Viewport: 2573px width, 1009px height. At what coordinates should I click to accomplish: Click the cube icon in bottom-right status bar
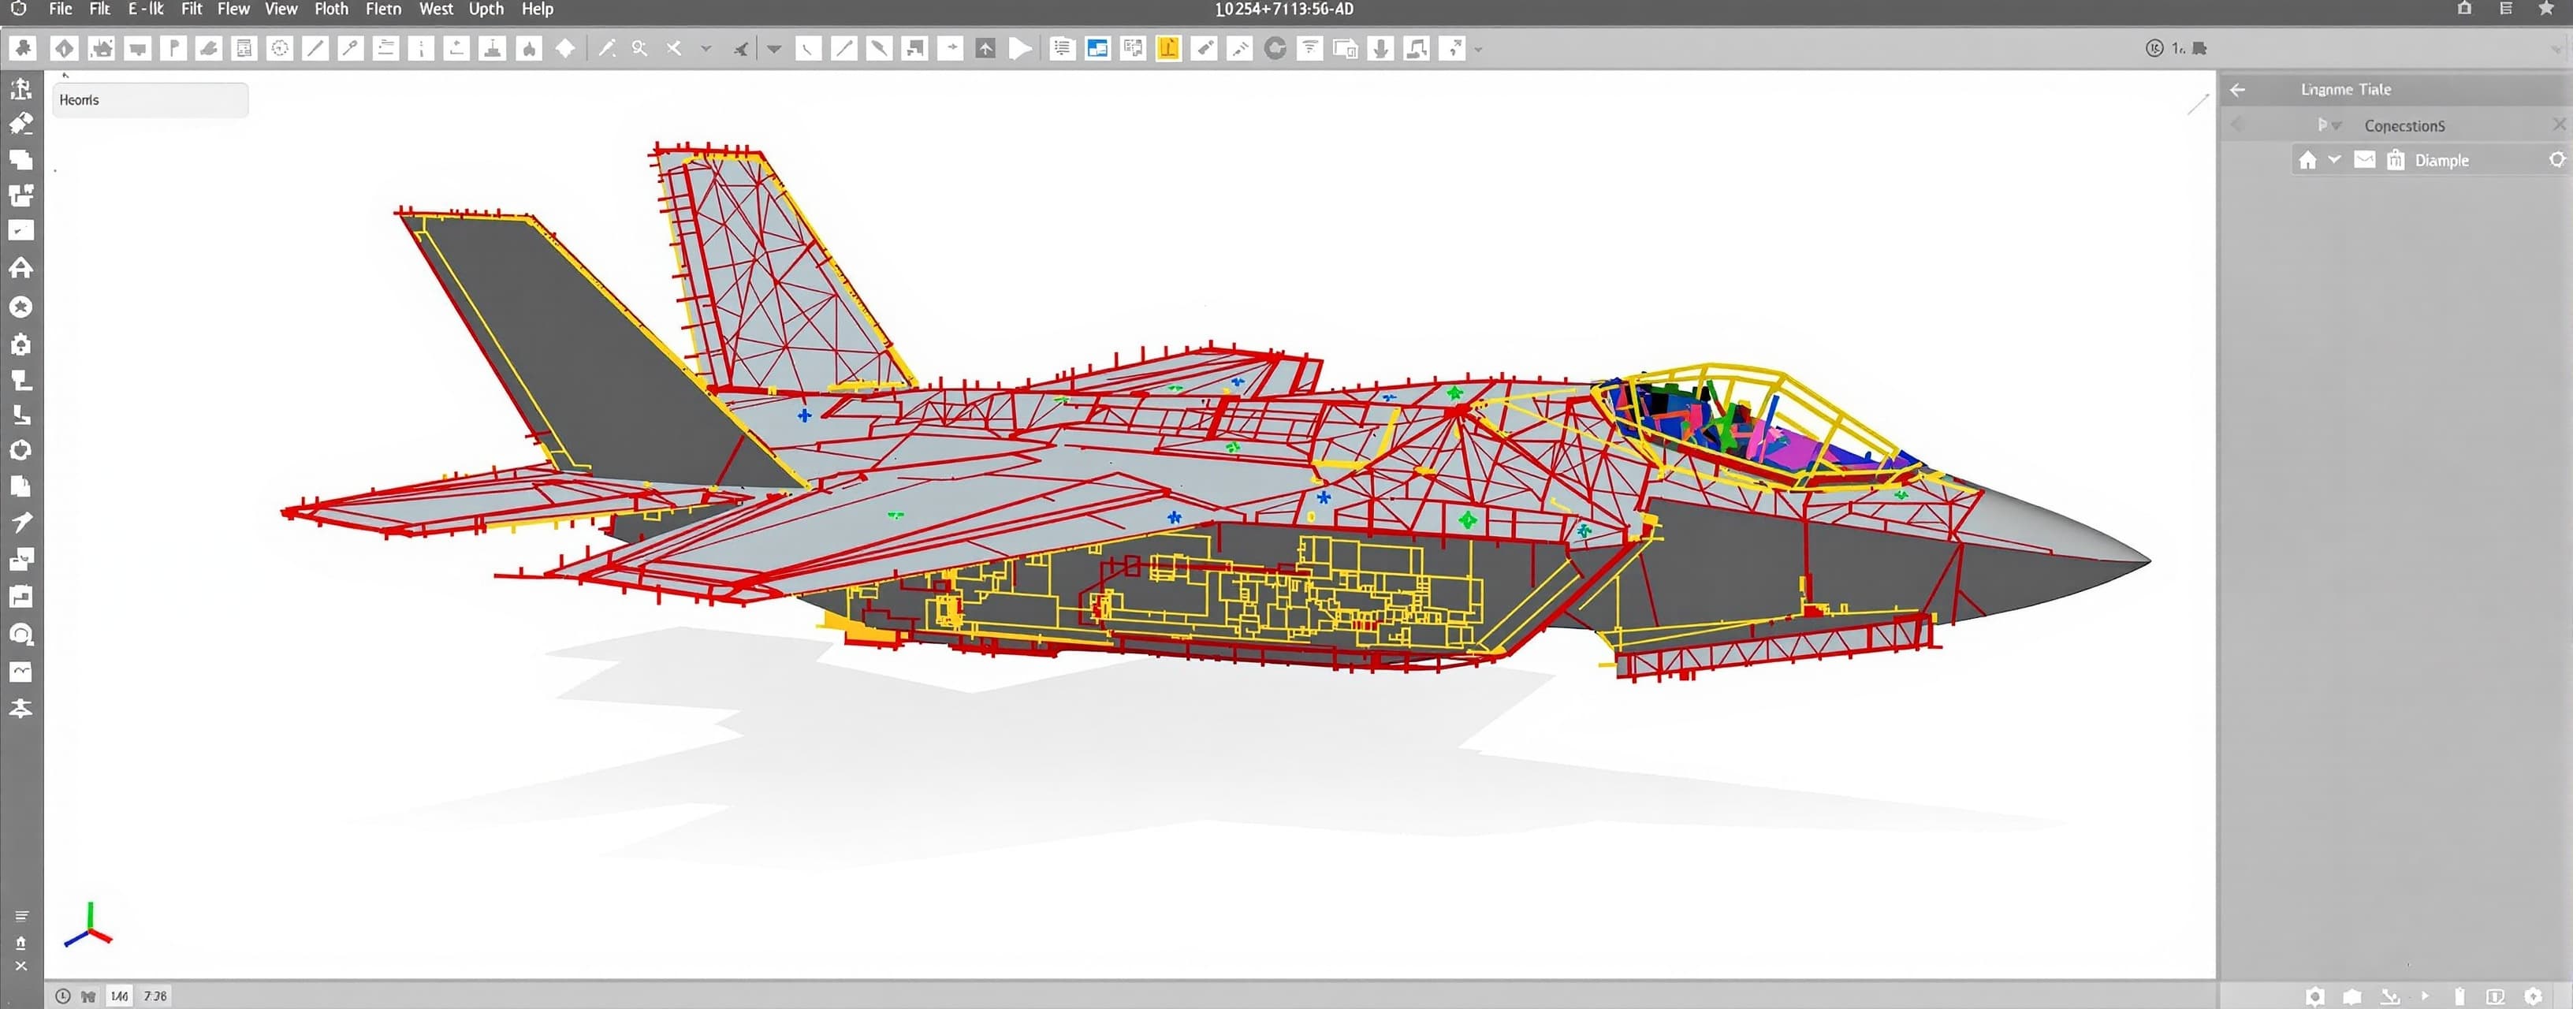coord(2352,996)
